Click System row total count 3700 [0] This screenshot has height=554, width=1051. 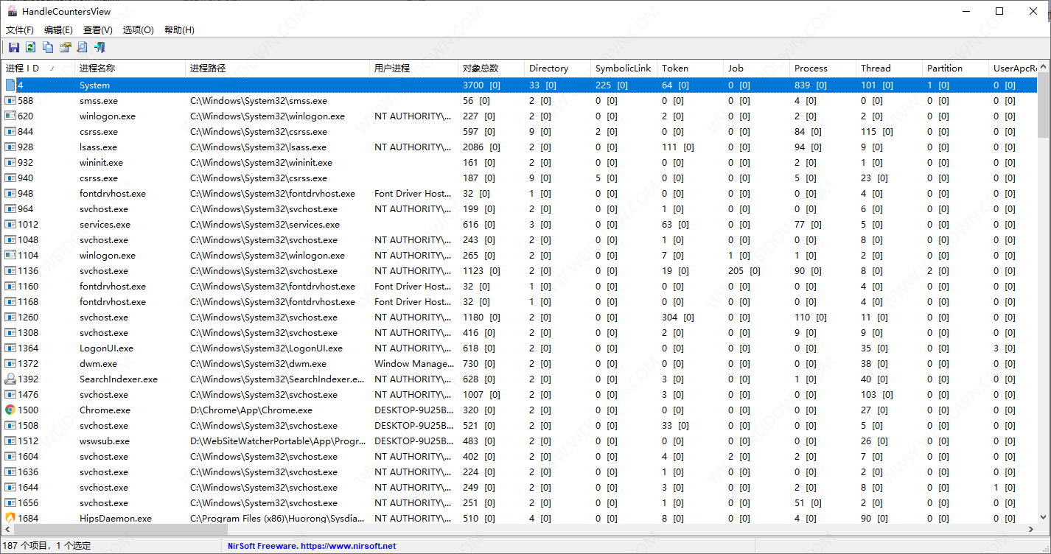[481, 85]
